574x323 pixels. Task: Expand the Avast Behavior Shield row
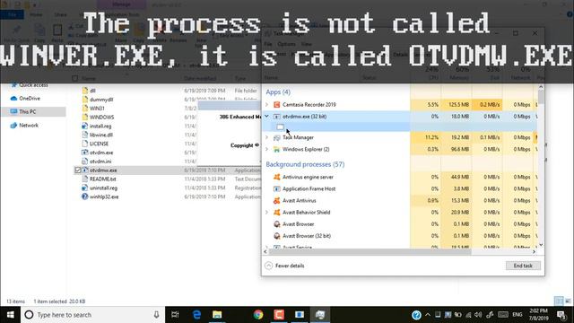[x=267, y=213]
